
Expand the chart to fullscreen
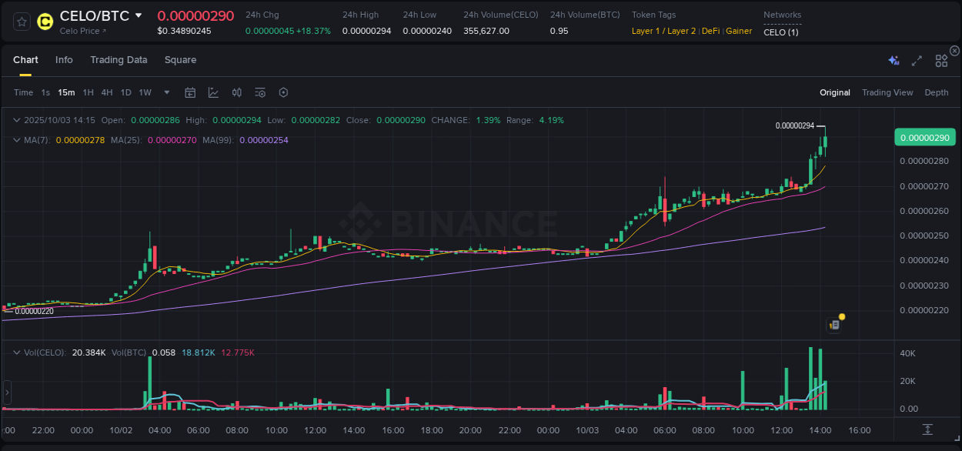click(917, 60)
